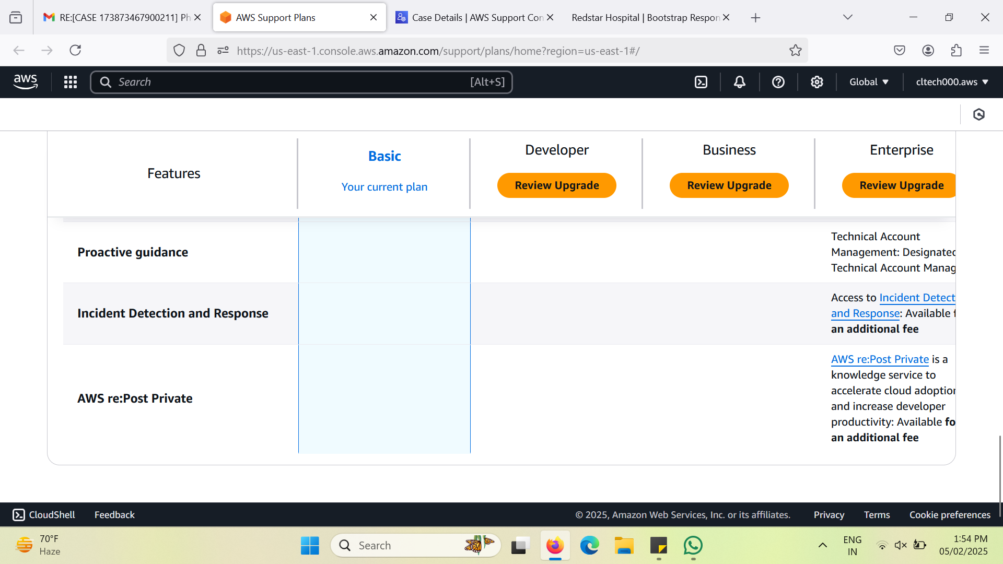Bookmark this page with the star icon
Viewport: 1003px width, 564px height.
pos(795,50)
